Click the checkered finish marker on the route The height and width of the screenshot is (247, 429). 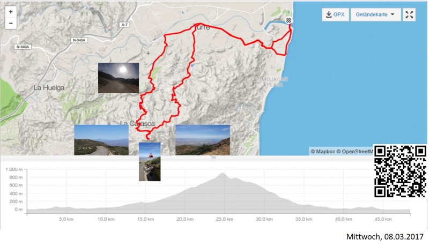pyautogui.click(x=289, y=20)
